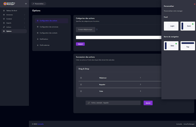Click gear icon for Configuration des annonces
The width and height of the screenshot is (196, 127).
click(x=38, y=27)
